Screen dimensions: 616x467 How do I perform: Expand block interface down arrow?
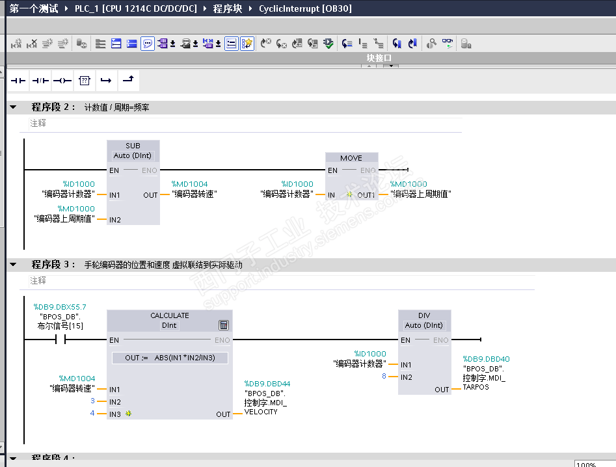(391, 66)
